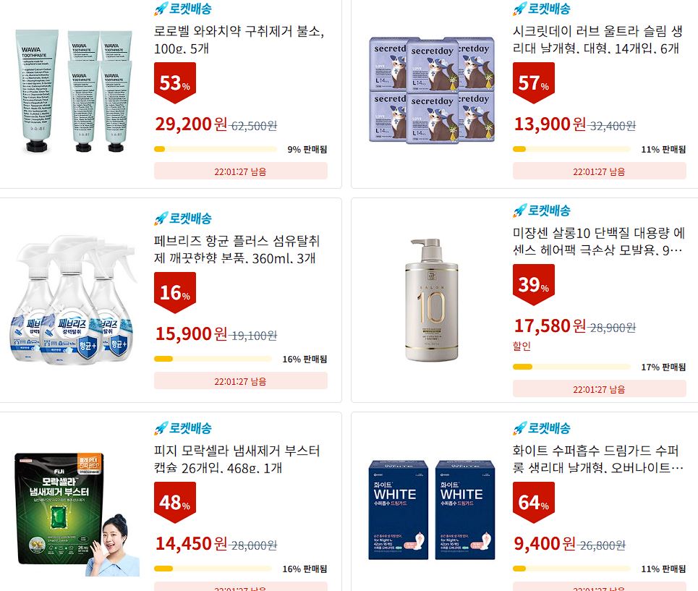This screenshot has height=591, width=698.
Task: Click Rocket delivery badge above Salon 10 hairpack
Action: [542, 211]
